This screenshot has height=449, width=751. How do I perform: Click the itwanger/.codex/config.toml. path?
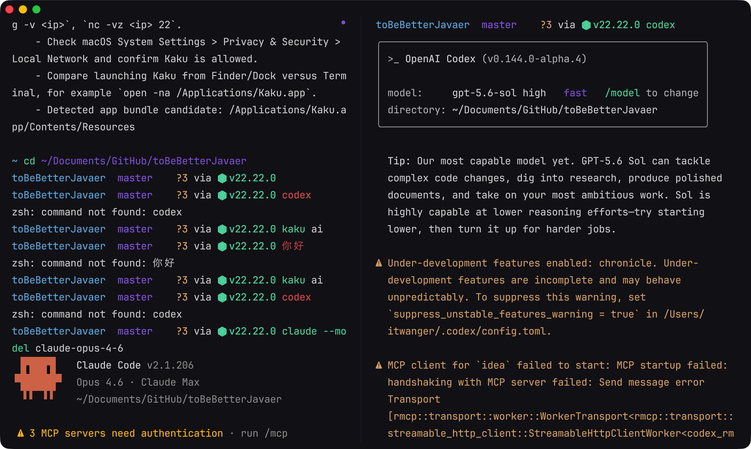pyautogui.click(x=470, y=331)
